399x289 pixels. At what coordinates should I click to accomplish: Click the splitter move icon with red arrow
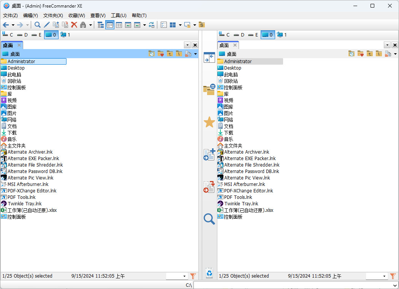point(209,187)
